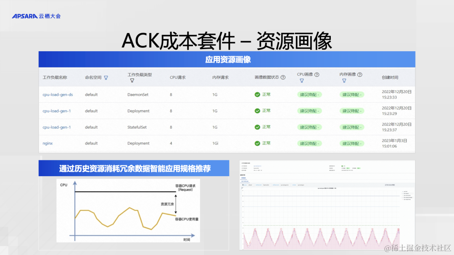Viewport: 454px width, 255px height.
Task: Click the CPU画像 column filter icon
Action: tap(302, 81)
